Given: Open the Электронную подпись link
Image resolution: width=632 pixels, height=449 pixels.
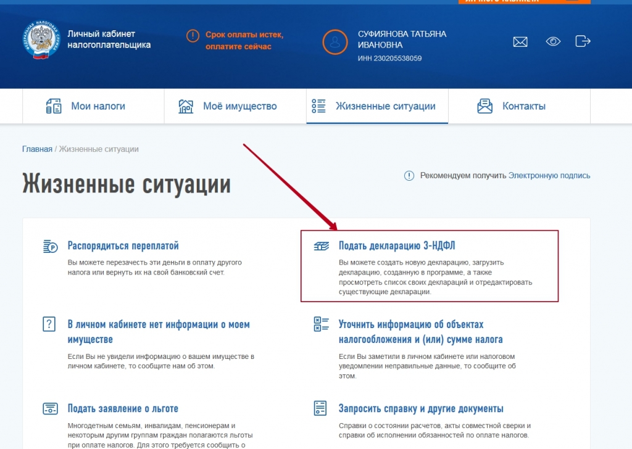Looking at the screenshot, I should coord(549,176).
